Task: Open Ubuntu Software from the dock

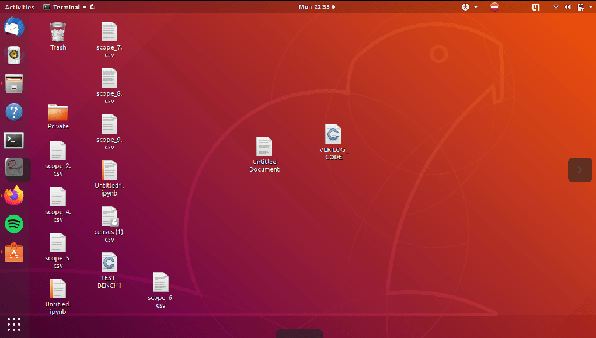Action: pyautogui.click(x=13, y=252)
